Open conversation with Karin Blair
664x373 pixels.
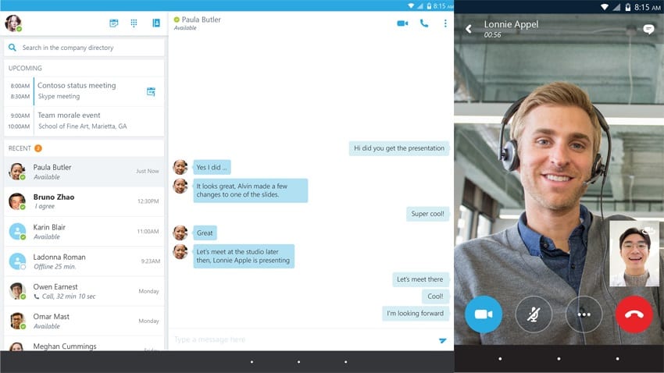point(84,231)
